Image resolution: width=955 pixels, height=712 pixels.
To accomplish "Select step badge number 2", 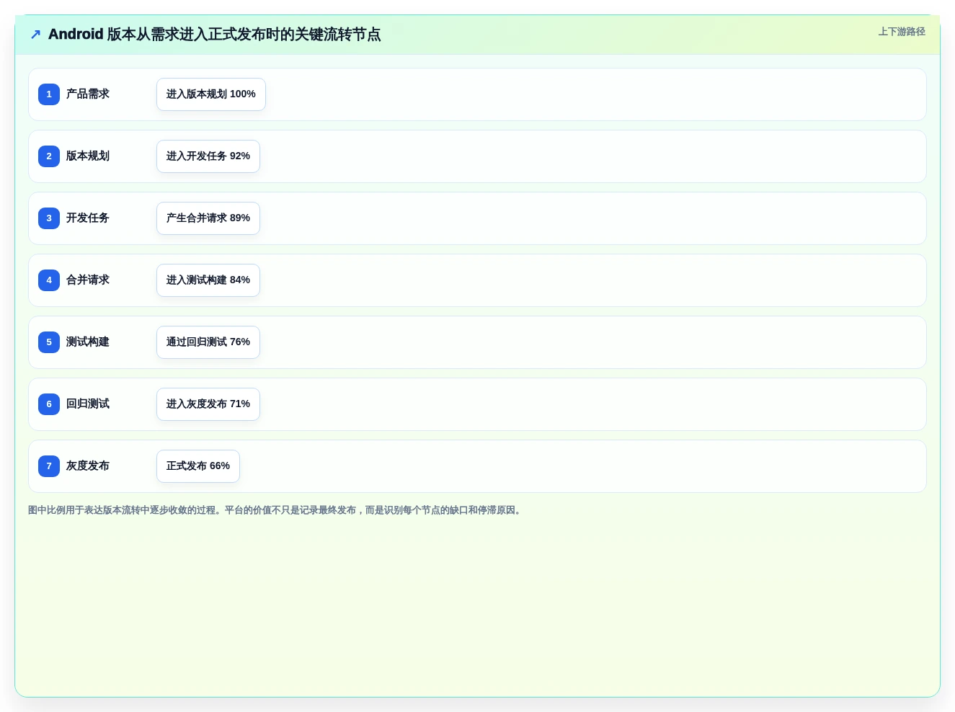I will tap(49, 156).
